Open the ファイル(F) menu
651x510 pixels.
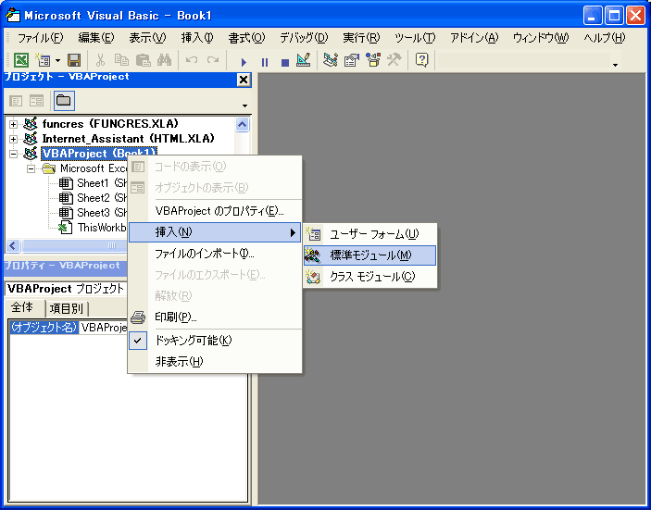point(40,38)
